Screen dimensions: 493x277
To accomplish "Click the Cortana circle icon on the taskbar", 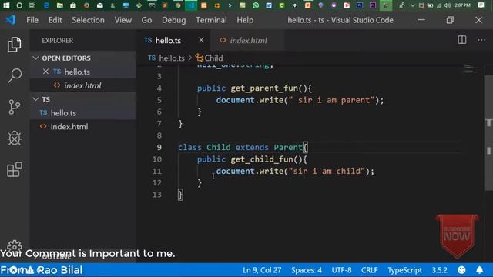I will pos(19,5).
